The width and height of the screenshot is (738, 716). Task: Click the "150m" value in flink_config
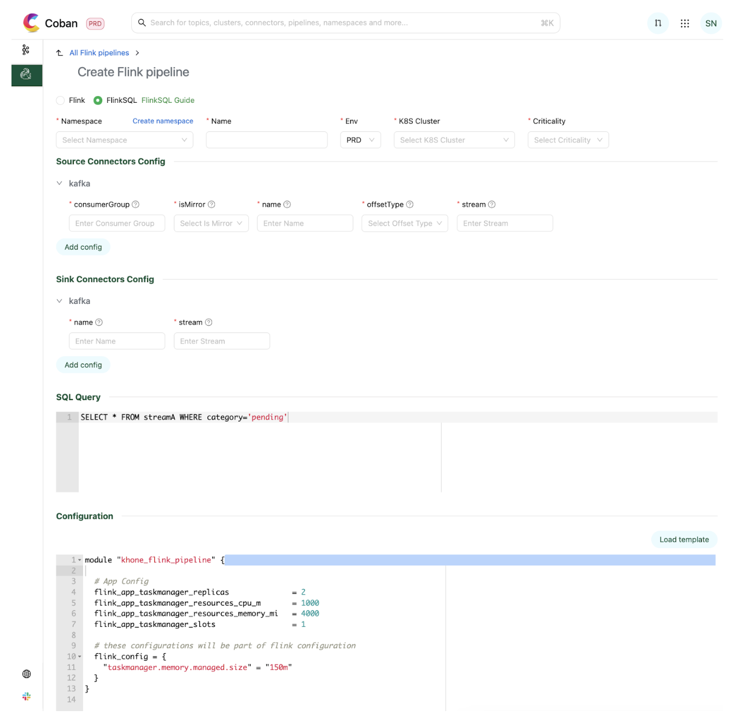pyautogui.click(x=279, y=667)
